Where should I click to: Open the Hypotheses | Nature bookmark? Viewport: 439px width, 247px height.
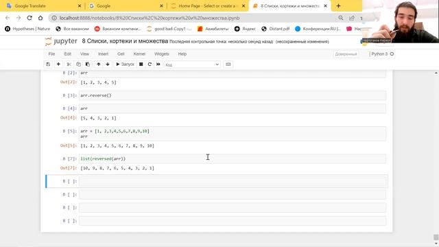[27, 29]
